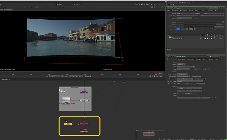The height and width of the screenshot is (140, 227).
Task: Click lock column header in shape list
Action: coord(203,35)
